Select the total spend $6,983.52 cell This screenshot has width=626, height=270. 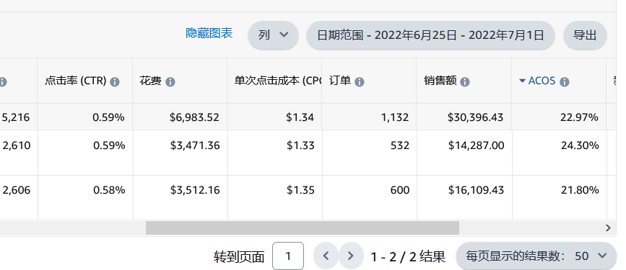180,117
